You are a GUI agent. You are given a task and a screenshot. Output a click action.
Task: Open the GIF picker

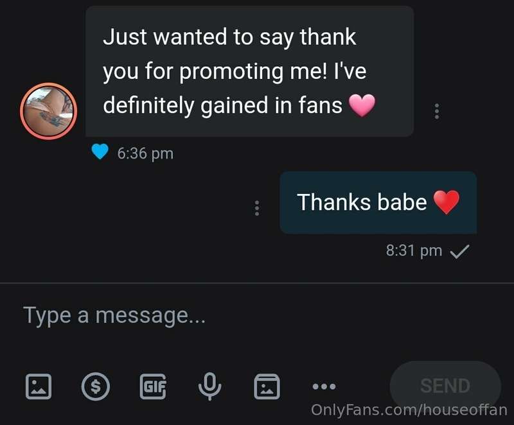(153, 386)
